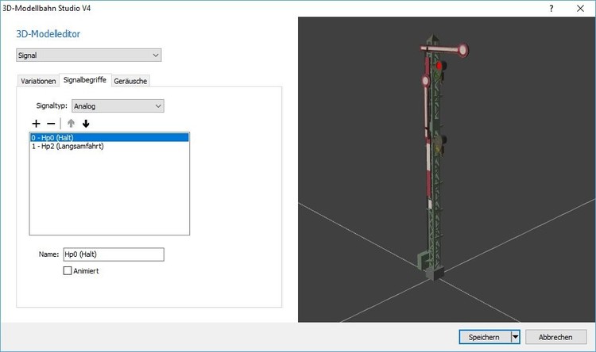Expand the Signaltyp Analog dropdown
This screenshot has width=596, height=352.
pyautogui.click(x=117, y=105)
